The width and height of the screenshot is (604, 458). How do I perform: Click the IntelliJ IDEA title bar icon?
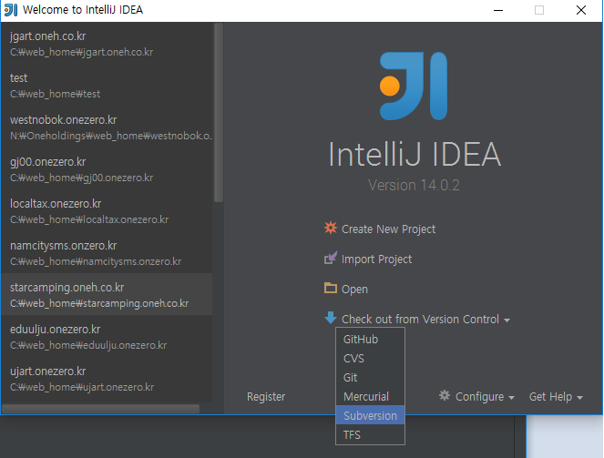tap(11, 10)
